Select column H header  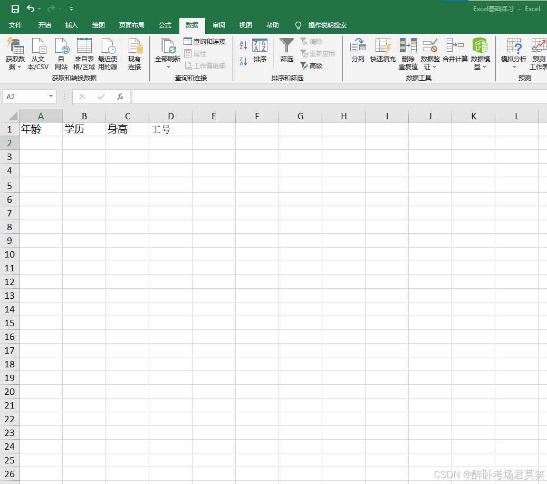click(x=343, y=116)
